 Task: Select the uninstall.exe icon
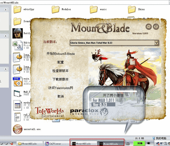pyautogui.click(x=18, y=129)
